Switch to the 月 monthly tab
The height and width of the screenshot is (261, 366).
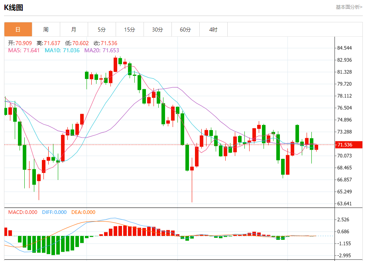coord(74,30)
